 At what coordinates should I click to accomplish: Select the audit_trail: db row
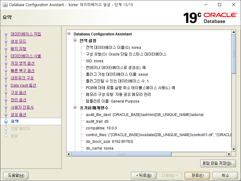[97, 121]
